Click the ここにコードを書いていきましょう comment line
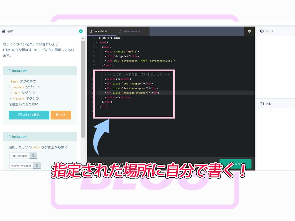The height and width of the screenshot is (221, 295). (x=137, y=74)
